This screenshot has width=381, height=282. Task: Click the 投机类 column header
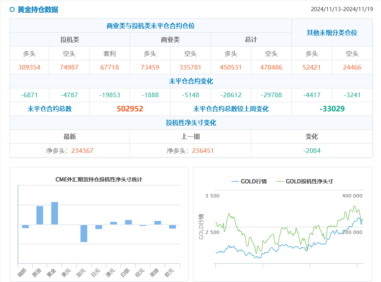(x=70, y=40)
